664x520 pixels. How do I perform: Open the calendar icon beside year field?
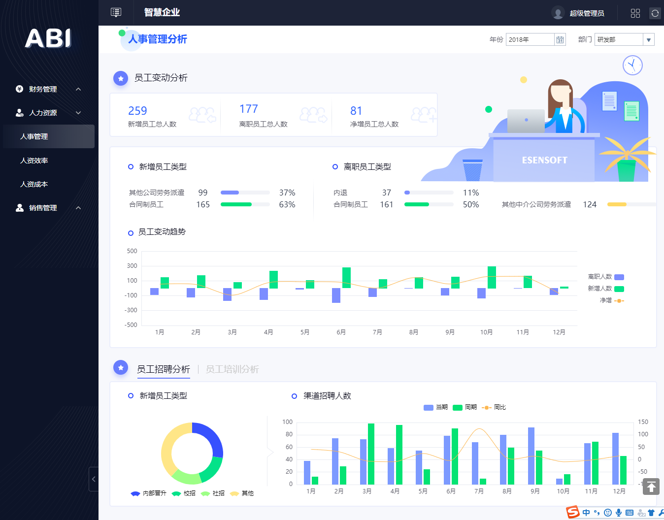click(x=560, y=40)
